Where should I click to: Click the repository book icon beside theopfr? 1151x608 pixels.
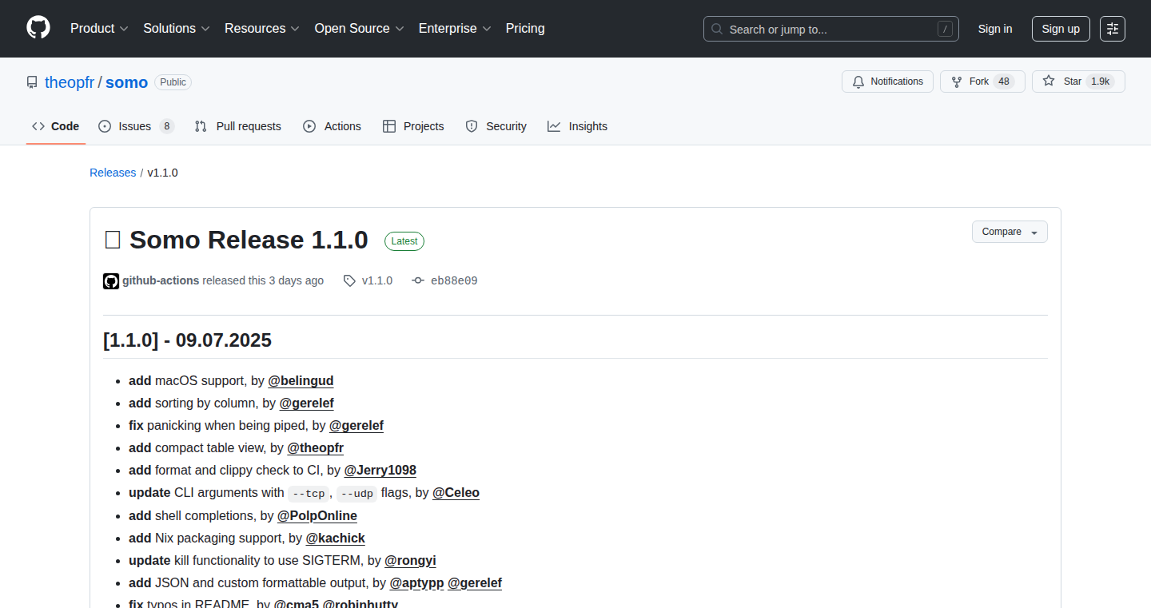(32, 82)
